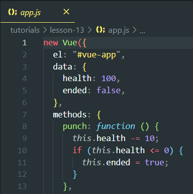This screenshot has width=193, height=194.
Task: Click the JS icon in the breadcrumb
Action: pyautogui.click(x=101, y=30)
